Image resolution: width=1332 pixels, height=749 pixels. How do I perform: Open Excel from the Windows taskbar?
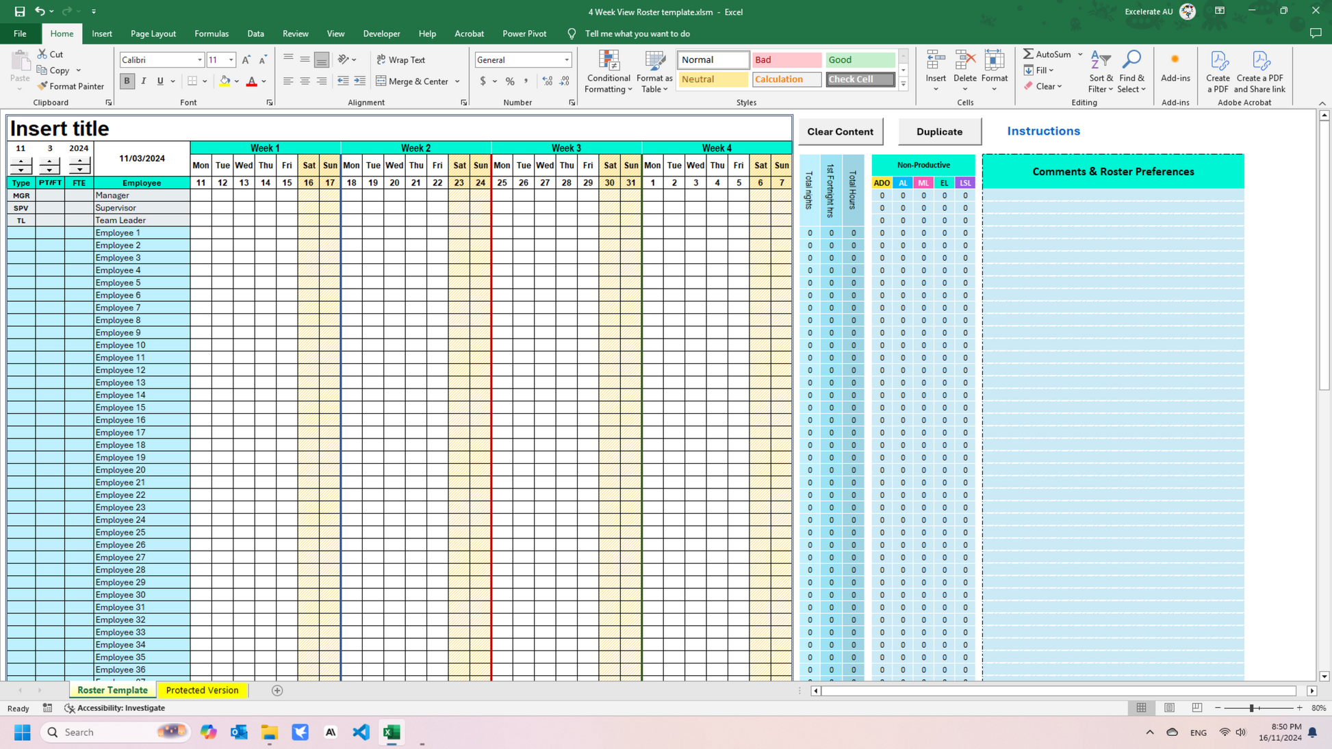[392, 732]
